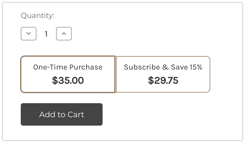This screenshot has height=143, width=245.
Task: Click the "Add to Cart" text
Action: (x=62, y=114)
